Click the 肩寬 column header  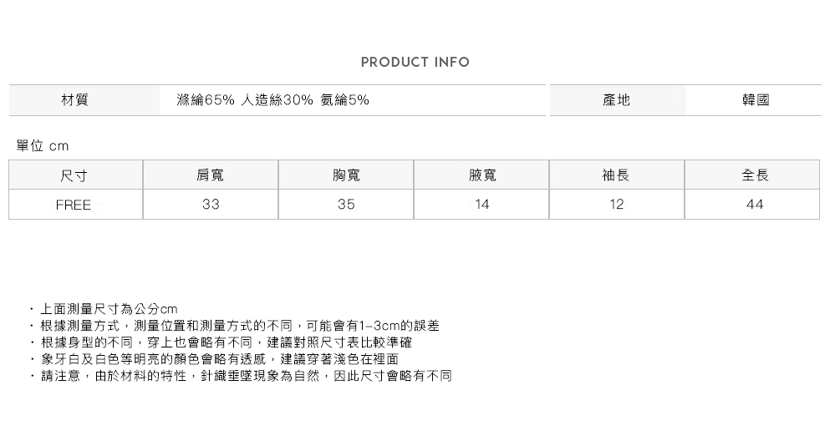[x=211, y=175]
